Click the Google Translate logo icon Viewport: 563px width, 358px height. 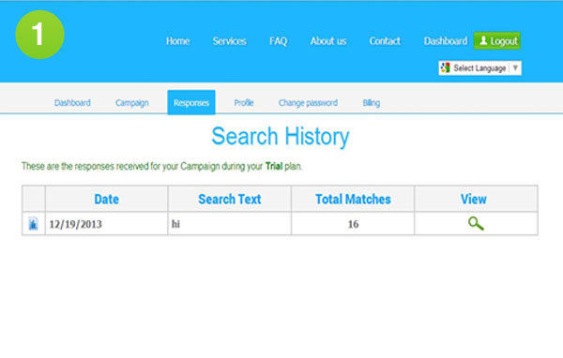(x=445, y=67)
